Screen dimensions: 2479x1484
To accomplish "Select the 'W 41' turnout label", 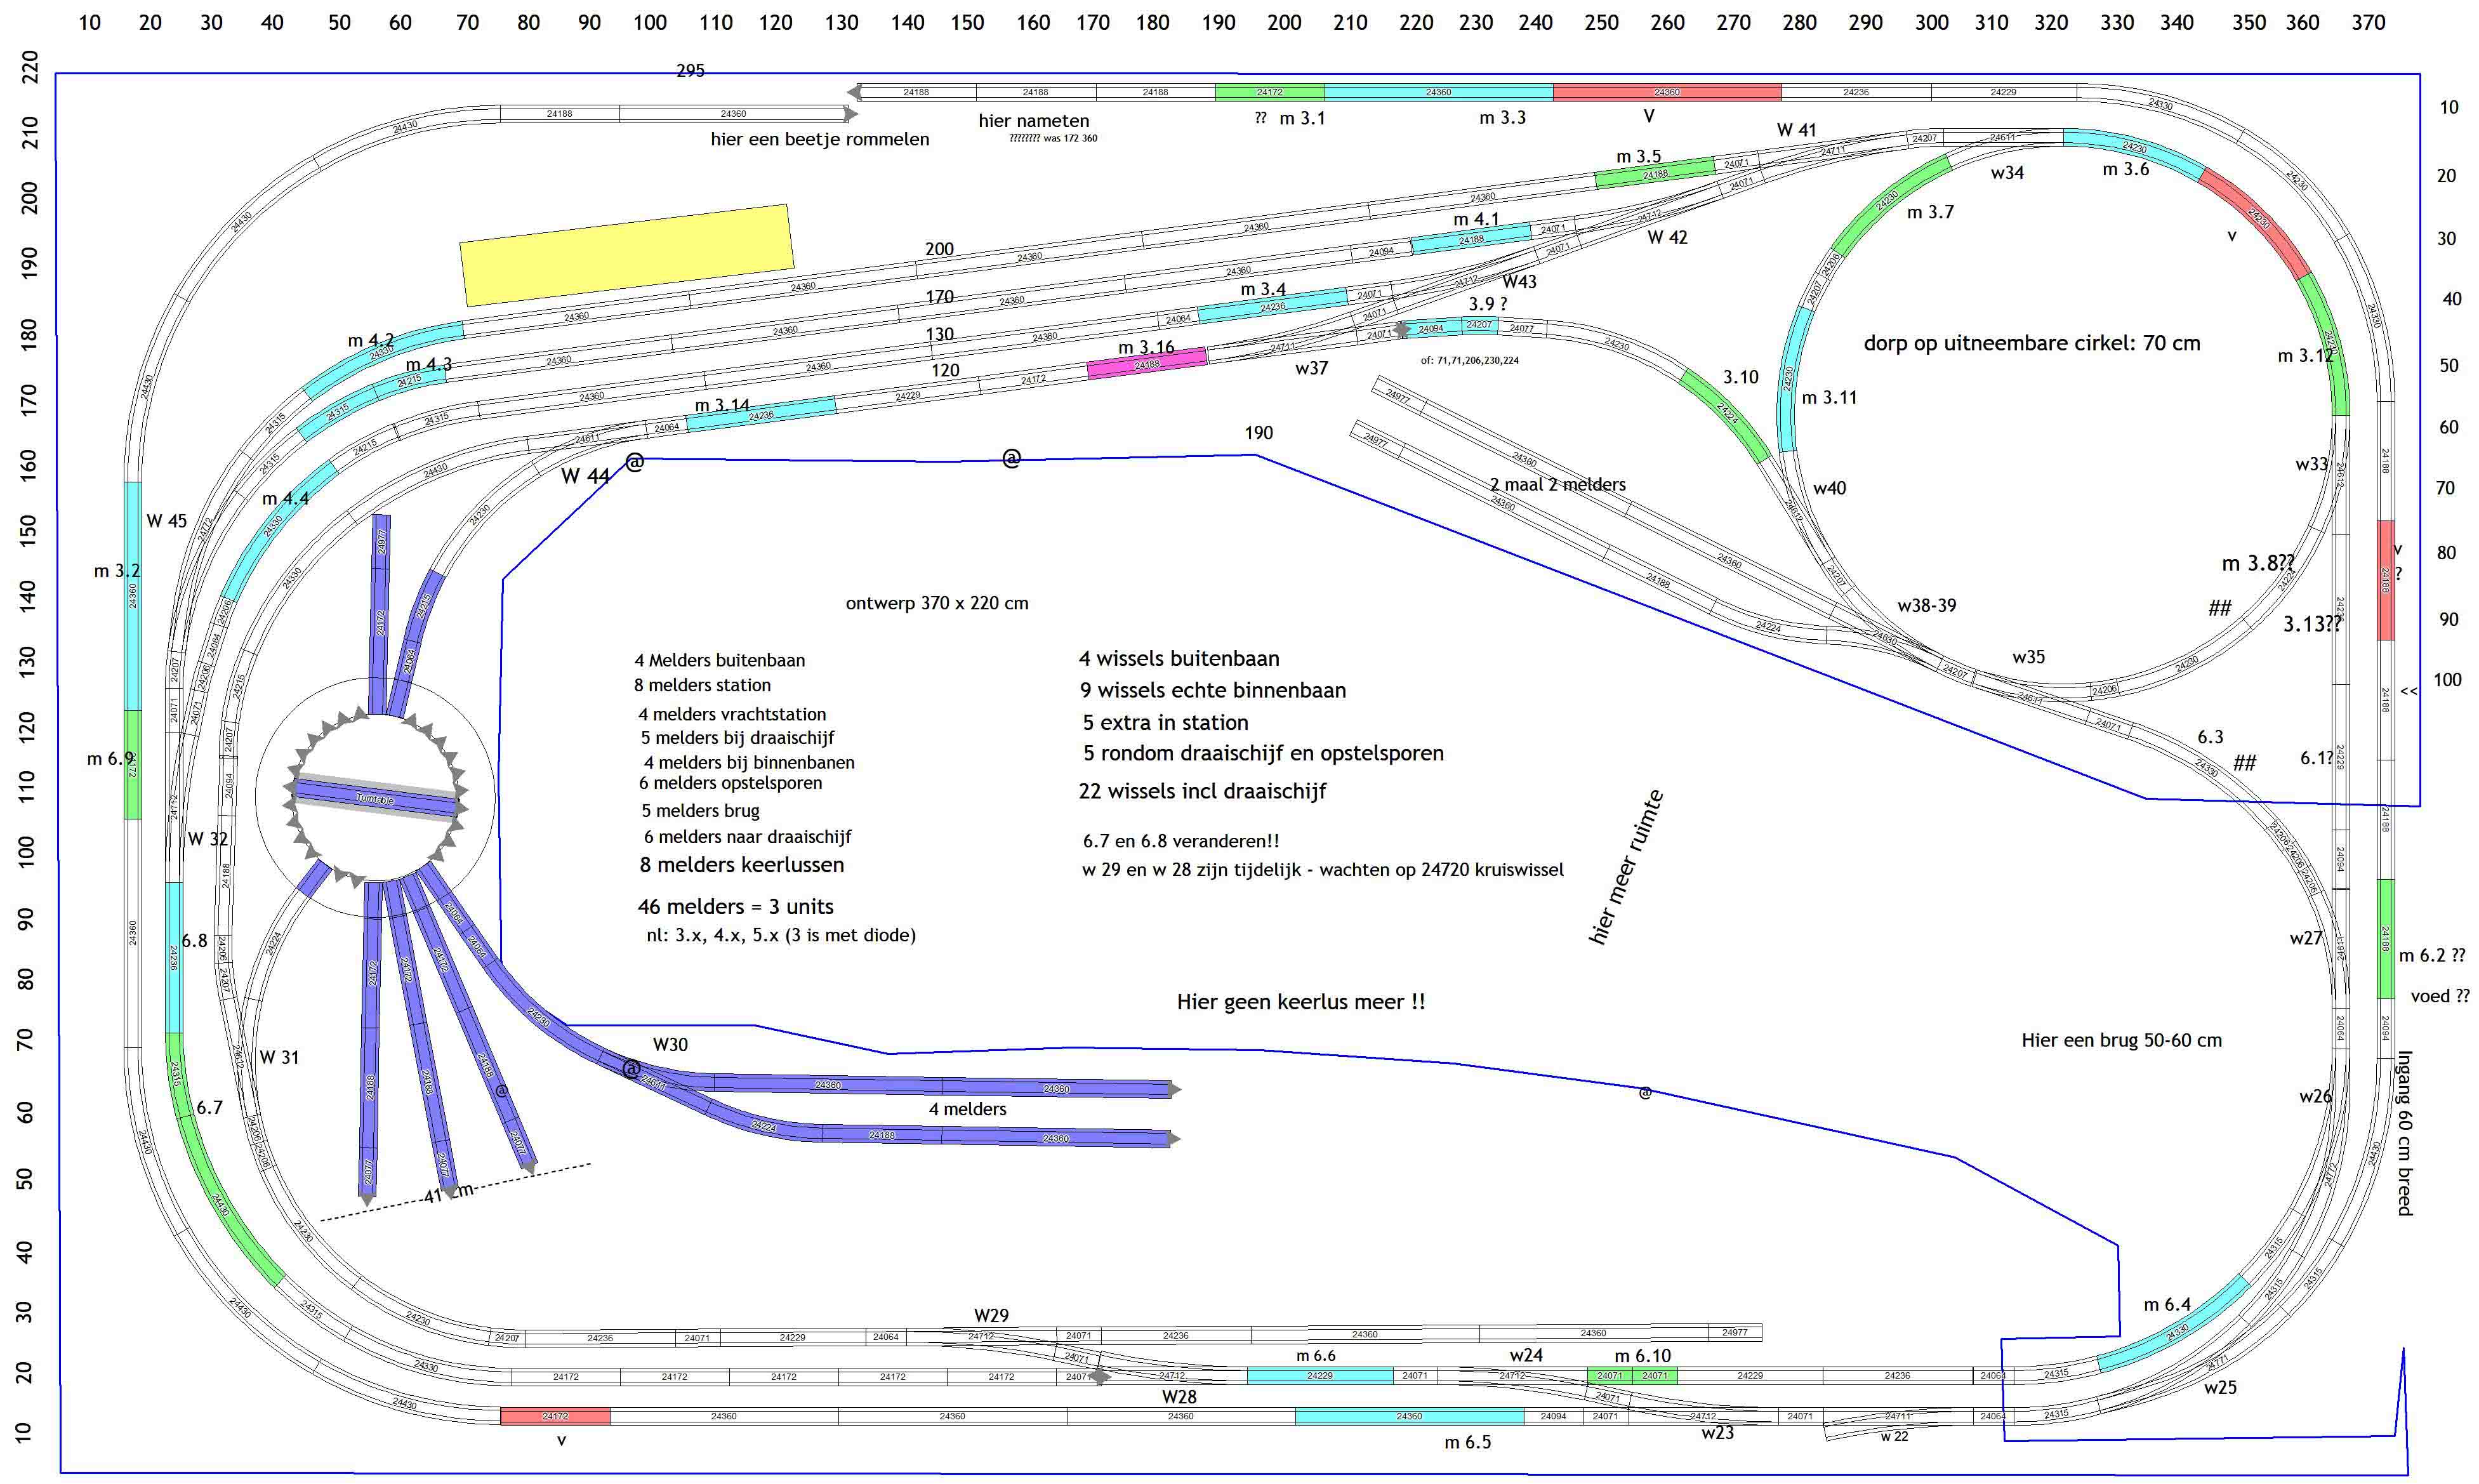I will point(1796,130).
